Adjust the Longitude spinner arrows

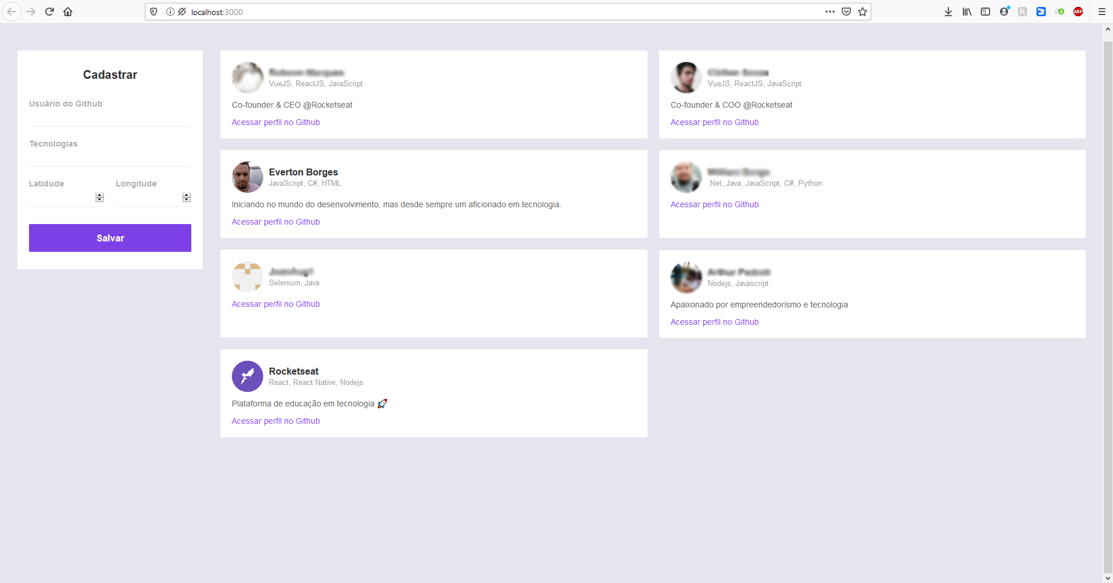click(187, 197)
